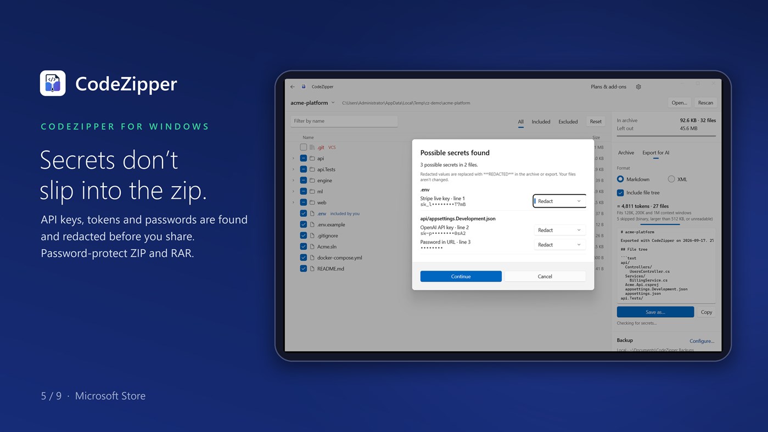This screenshot has height=432, width=768.
Task: Click the engine folder icon
Action: [x=312, y=181]
